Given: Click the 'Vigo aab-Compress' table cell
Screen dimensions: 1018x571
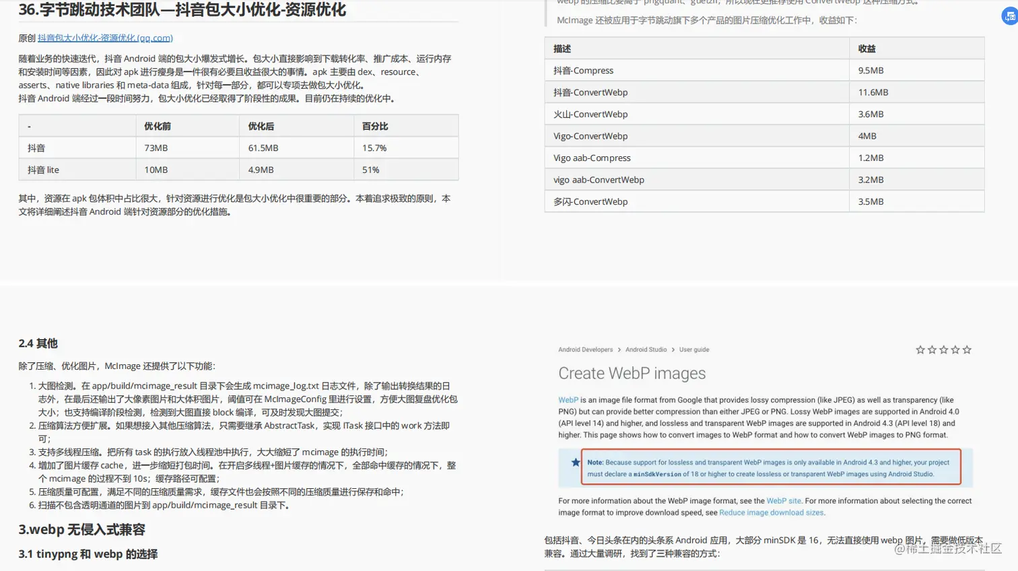Looking at the screenshot, I should [x=697, y=158].
